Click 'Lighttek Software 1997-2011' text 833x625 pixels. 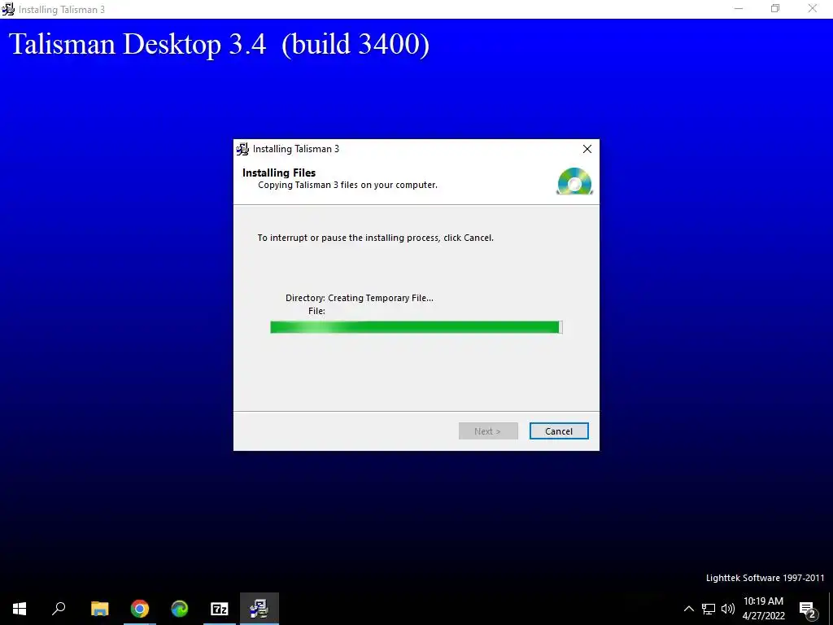[765, 578]
